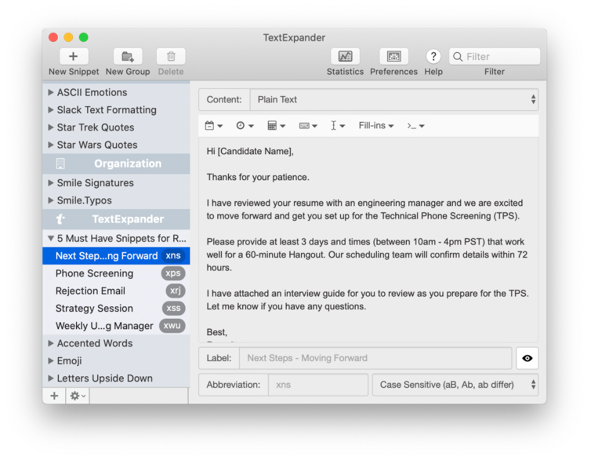Toggle the snippet preview eye button

click(527, 358)
